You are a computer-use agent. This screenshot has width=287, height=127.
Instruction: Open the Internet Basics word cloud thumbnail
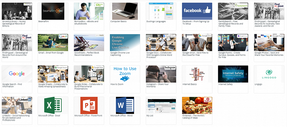pos(197,74)
